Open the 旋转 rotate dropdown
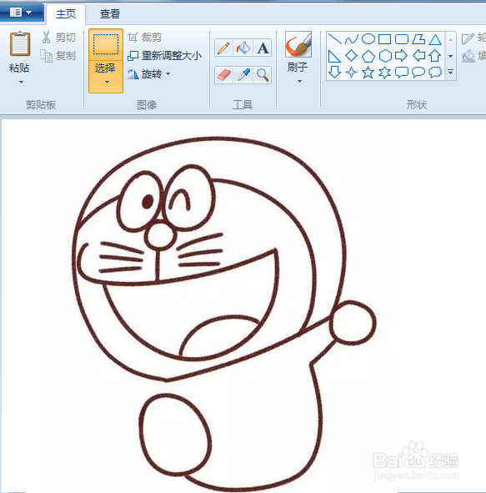This screenshot has height=493, width=486. (149, 74)
